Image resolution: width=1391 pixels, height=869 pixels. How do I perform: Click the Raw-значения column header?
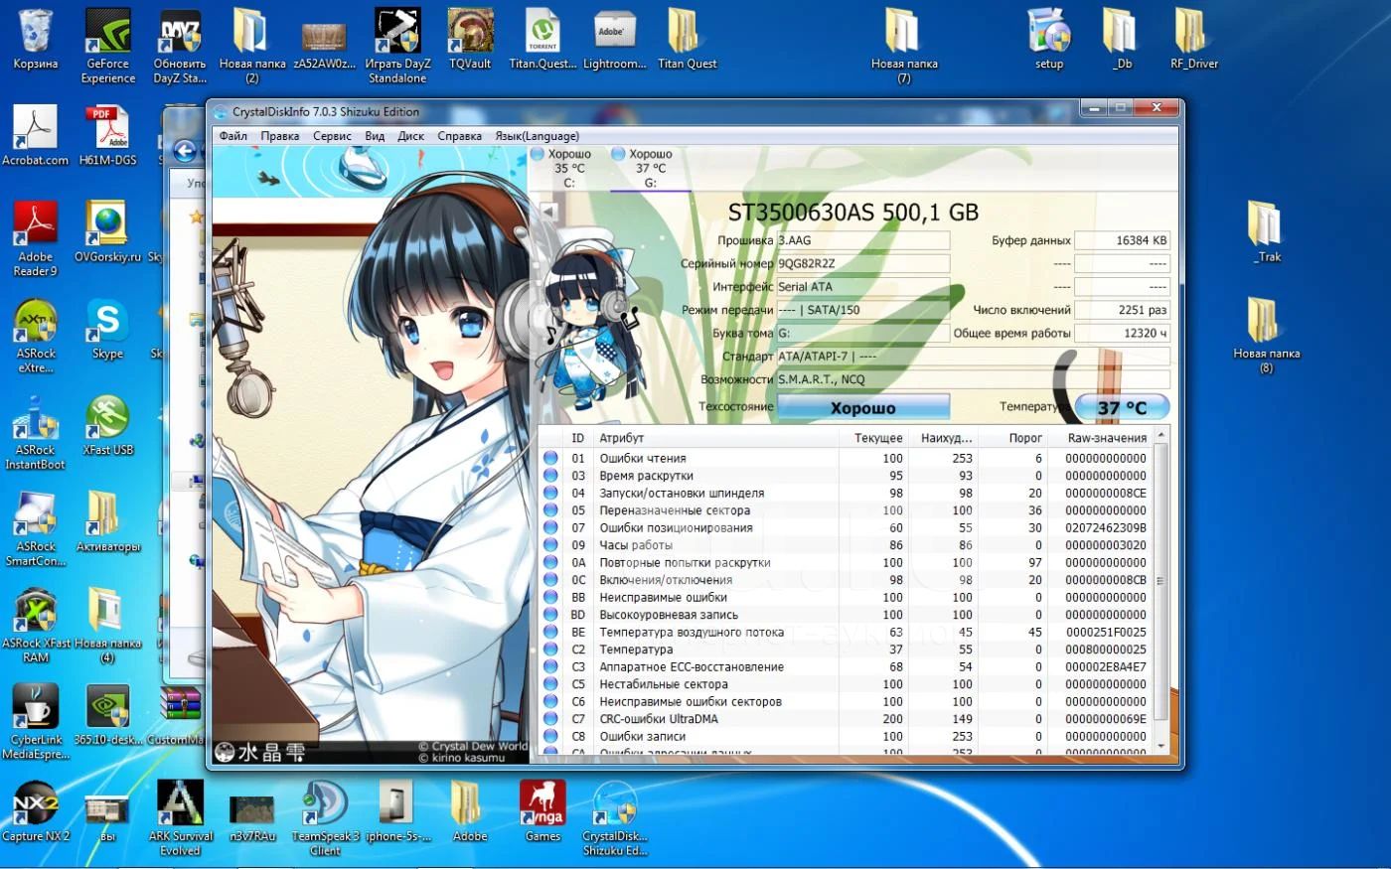pyautogui.click(x=1106, y=438)
